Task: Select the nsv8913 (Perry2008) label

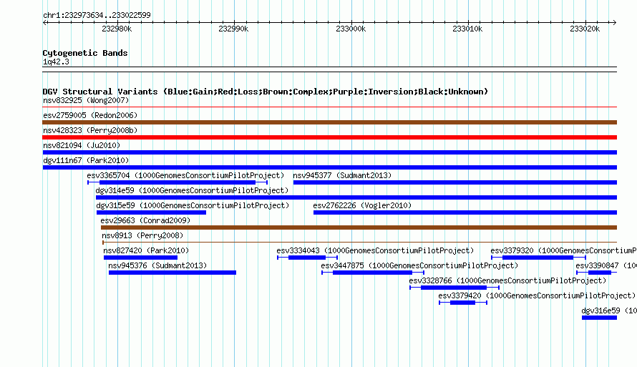Action: pyautogui.click(x=142, y=235)
